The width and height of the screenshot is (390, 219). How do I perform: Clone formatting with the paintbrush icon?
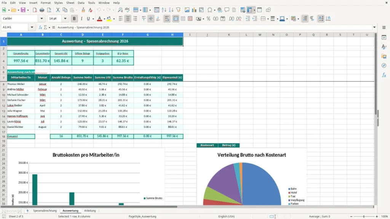(x=83, y=10)
